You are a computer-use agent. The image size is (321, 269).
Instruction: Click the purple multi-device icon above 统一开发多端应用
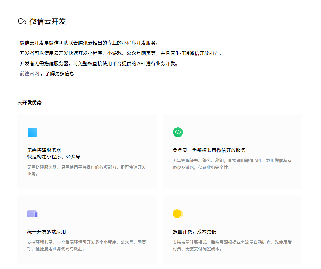pyautogui.click(x=32, y=214)
